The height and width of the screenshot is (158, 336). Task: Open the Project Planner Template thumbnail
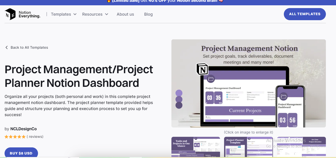248,147
